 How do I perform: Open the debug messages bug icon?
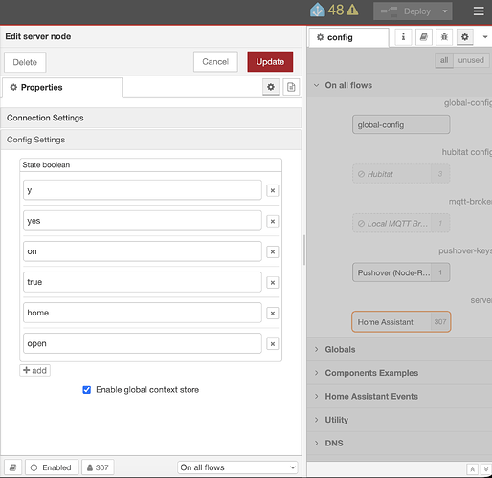pyautogui.click(x=444, y=37)
